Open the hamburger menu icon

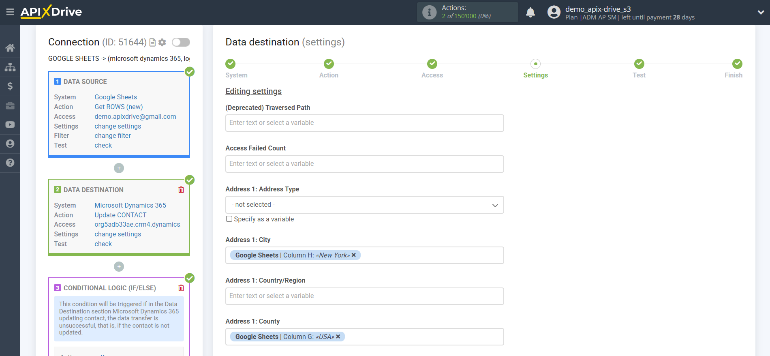(x=10, y=12)
